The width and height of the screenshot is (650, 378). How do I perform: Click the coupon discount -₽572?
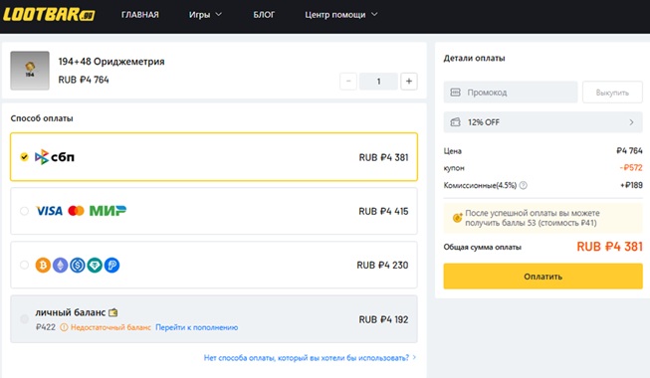pos(631,168)
